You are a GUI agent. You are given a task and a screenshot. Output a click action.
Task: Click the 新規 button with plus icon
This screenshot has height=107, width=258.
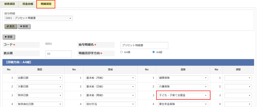pos(24,26)
